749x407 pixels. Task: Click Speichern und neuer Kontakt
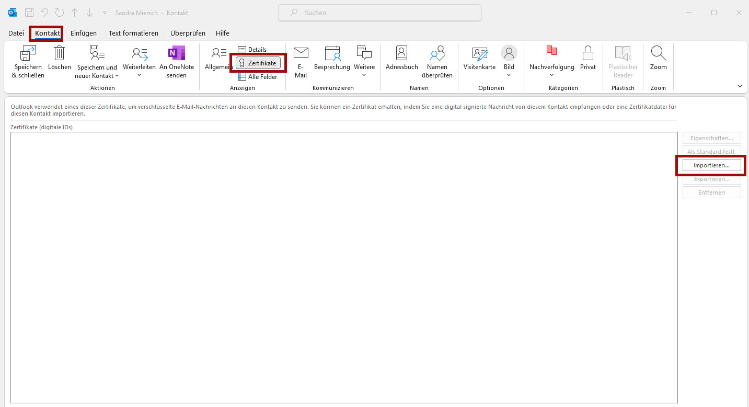point(97,62)
